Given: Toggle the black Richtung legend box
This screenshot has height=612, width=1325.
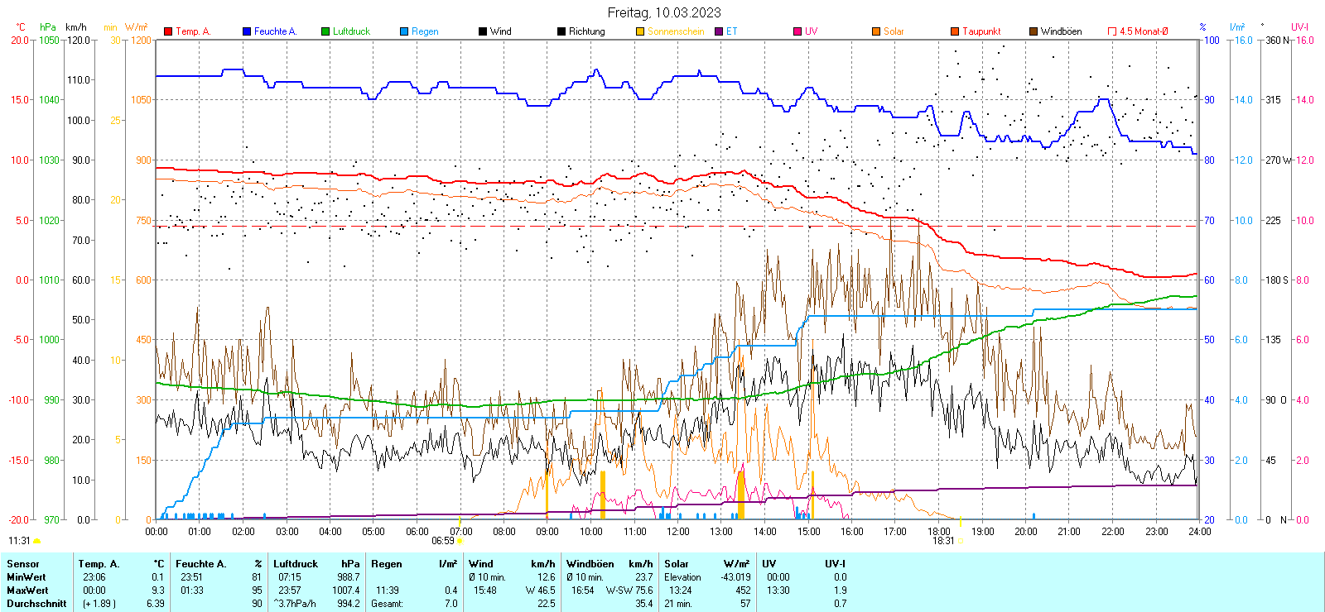Looking at the screenshot, I should [x=561, y=31].
